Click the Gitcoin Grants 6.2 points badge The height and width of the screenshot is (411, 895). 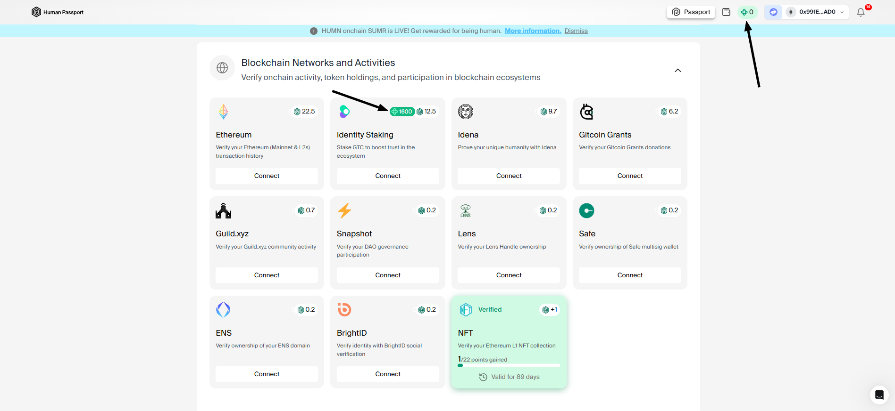(x=669, y=112)
